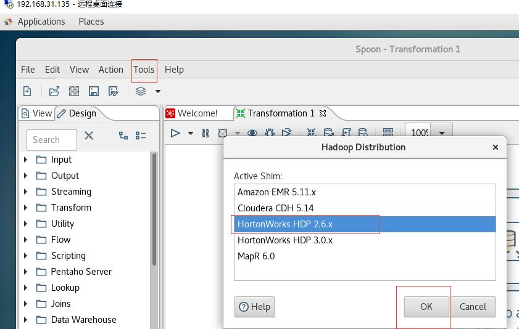
Task: Pause the transformation
Action: [x=206, y=133]
